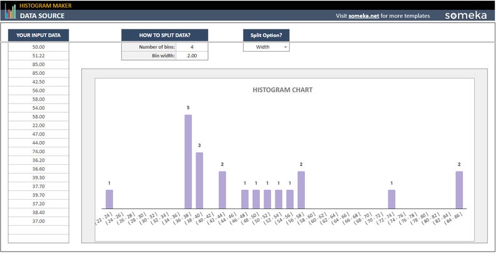This screenshot has height=254, width=496.
Task: Click the someka brand logo
Action: (x=465, y=16)
